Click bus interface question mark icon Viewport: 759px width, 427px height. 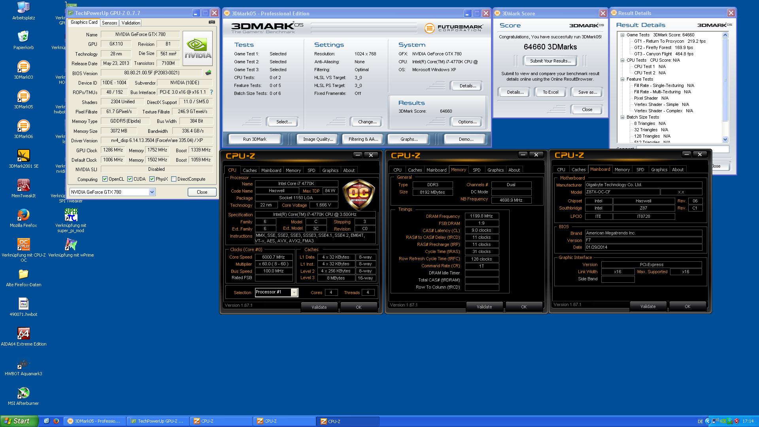[211, 92]
